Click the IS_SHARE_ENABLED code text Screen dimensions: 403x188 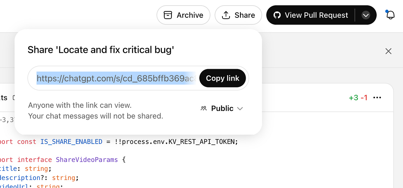[71, 141]
